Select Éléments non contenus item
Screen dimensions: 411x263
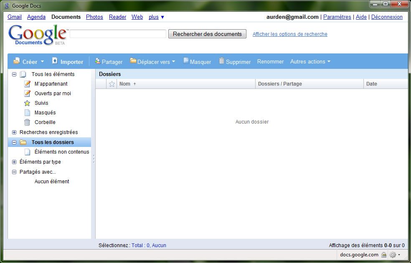(61, 152)
